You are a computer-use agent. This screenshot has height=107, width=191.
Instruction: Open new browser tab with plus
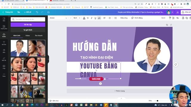coord(75,1)
